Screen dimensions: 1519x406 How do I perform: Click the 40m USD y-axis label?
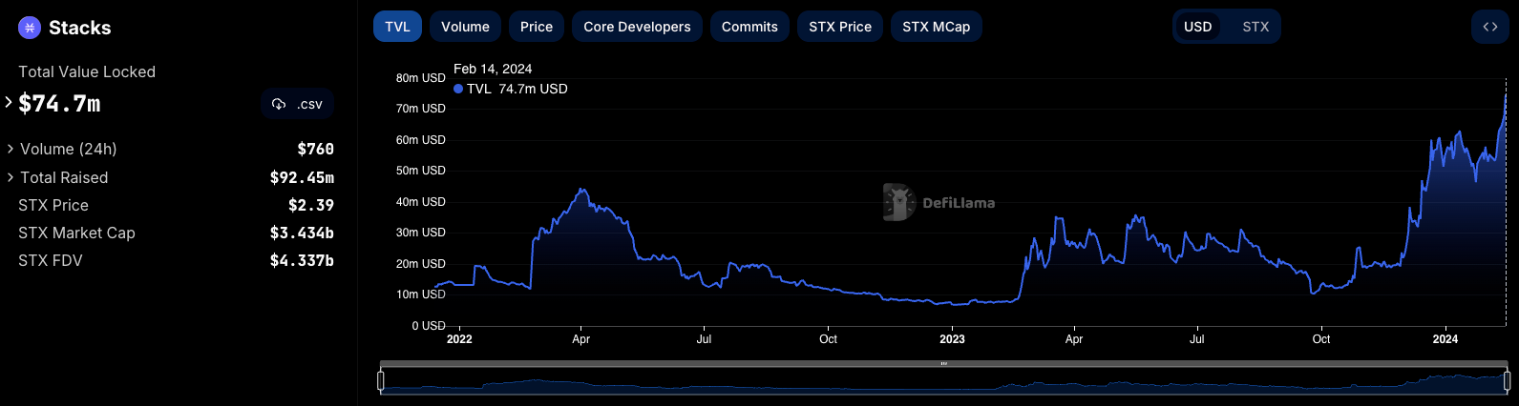point(421,202)
